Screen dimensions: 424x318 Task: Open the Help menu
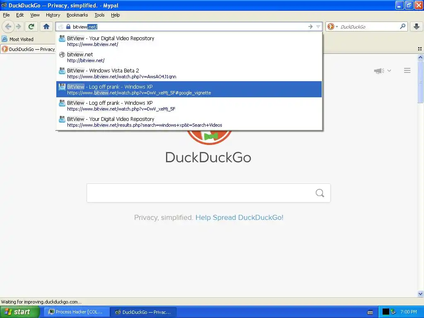tap(115, 15)
